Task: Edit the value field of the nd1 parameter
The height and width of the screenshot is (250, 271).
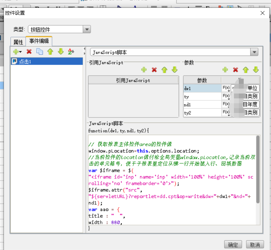Action: [245, 105]
